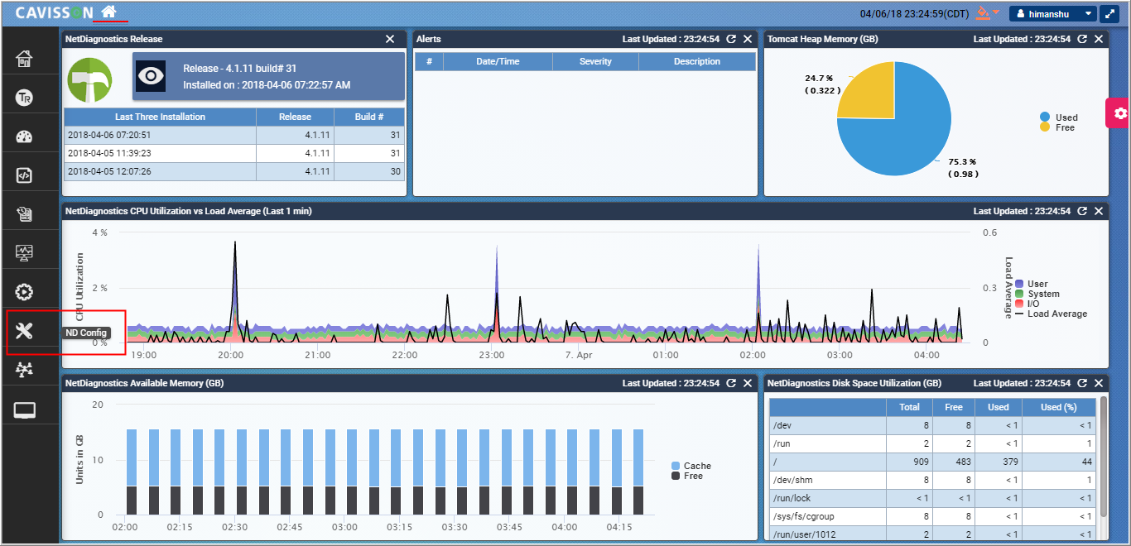Refresh the Alerts panel
The width and height of the screenshot is (1131, 546).
731,39
